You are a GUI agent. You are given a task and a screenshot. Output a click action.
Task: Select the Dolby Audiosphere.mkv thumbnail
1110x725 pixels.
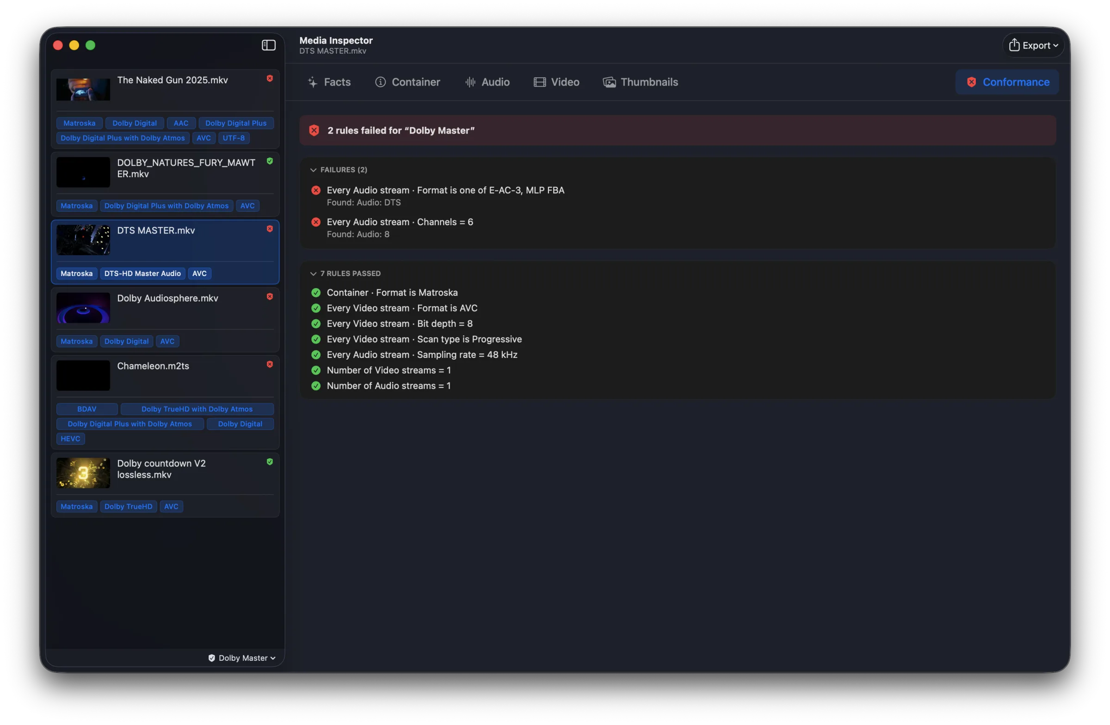coord(83,308)
